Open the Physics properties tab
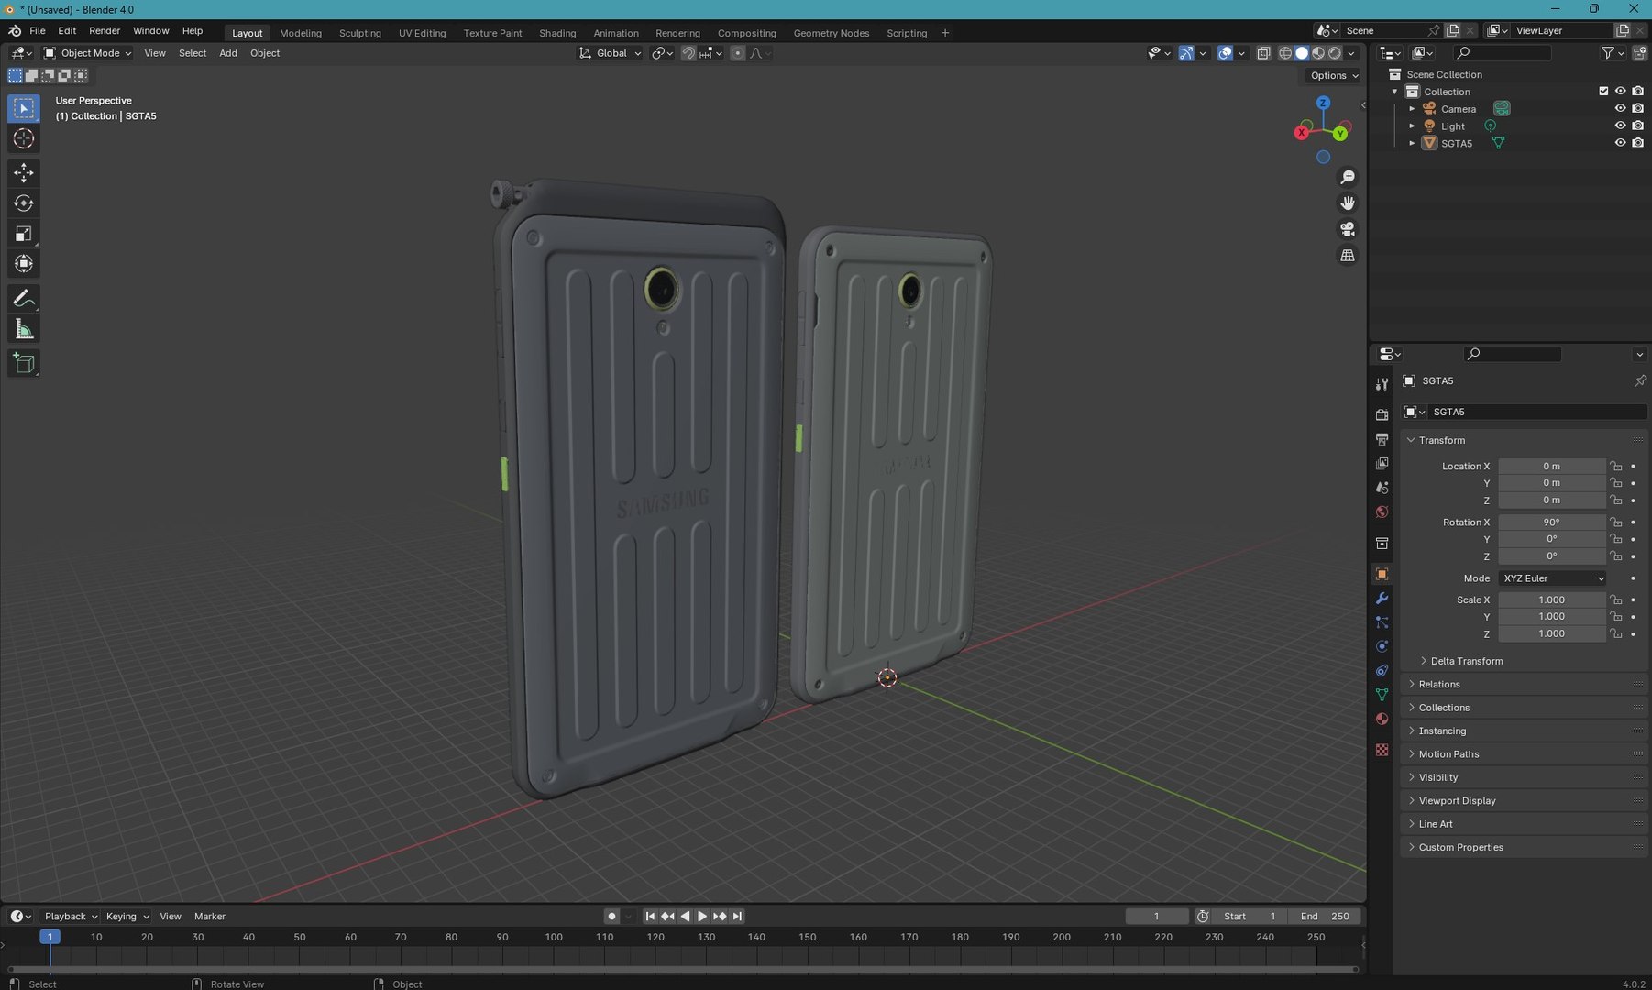Screen dimensions: 1652x990 click(x=1382, y=646)
